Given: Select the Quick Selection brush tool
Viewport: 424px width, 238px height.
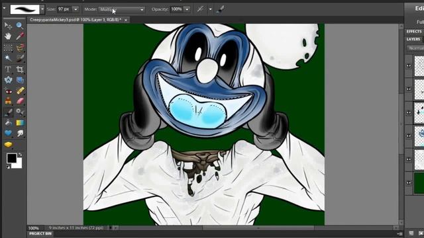Looking at the screenshot, I should (20, 58).
